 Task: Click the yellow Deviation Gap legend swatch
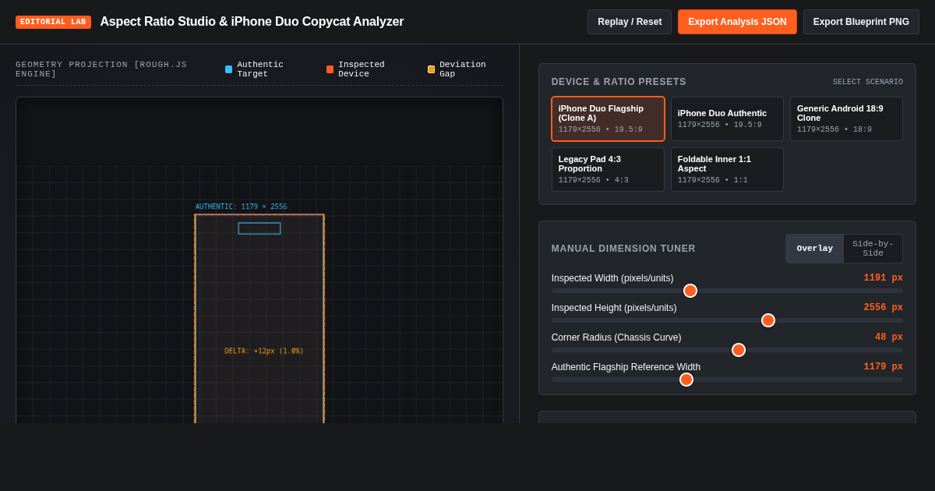coord(432,69)
